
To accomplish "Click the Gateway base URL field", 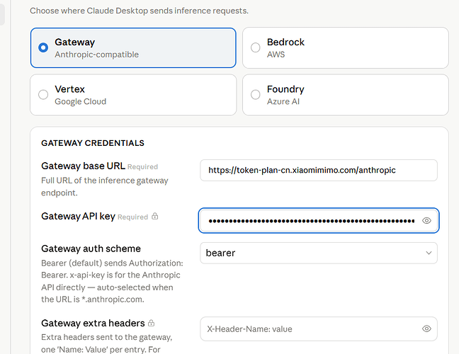I will point(319,170).
